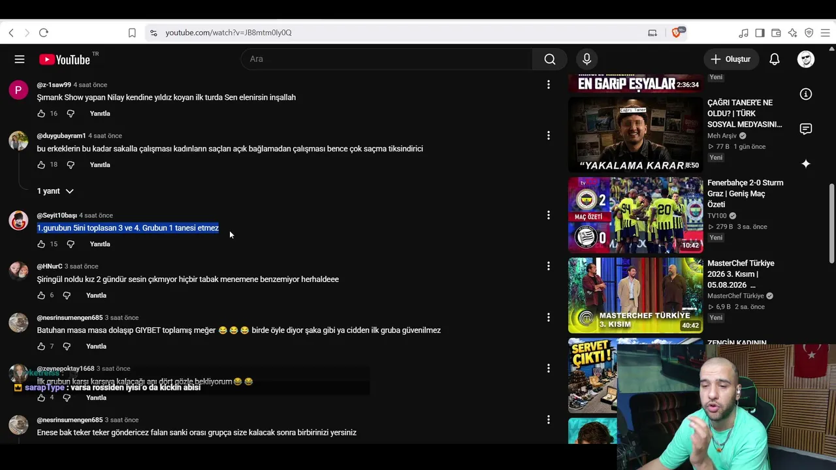Click Yanıtla under @duygubayram1's comment
Viewport: 836px width, 470px height.
(x=100, y=165)
